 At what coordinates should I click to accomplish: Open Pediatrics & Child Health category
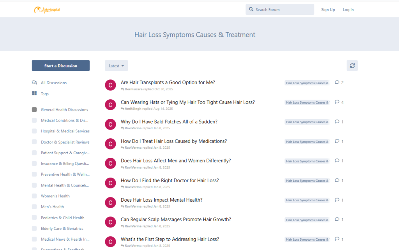tap(62, 218)
